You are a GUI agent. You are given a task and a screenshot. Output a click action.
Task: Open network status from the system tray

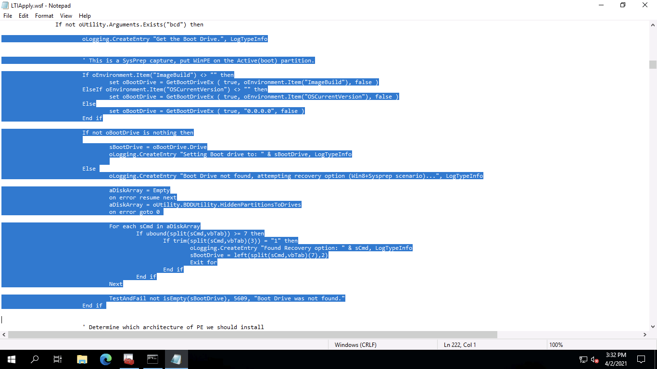(x=582, y=359)
